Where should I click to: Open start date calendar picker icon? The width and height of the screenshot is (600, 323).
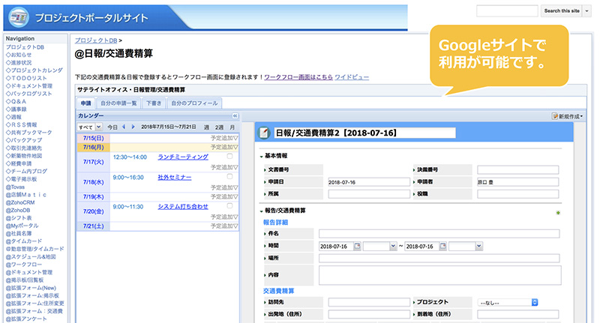coord(357,246)
